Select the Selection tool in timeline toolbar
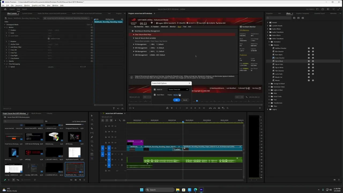This screenshot has width=343, height=193. click(92, 116)
